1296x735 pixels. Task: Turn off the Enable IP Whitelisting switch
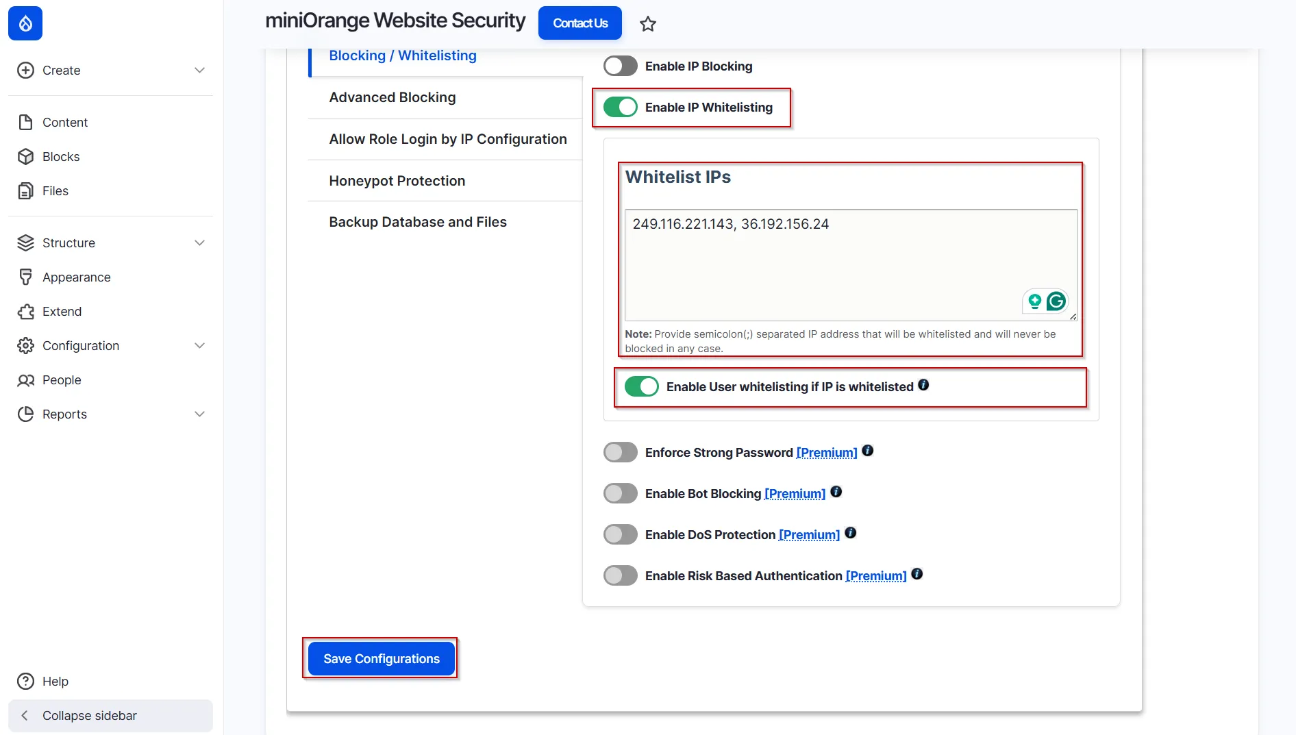tap(621, 108)
